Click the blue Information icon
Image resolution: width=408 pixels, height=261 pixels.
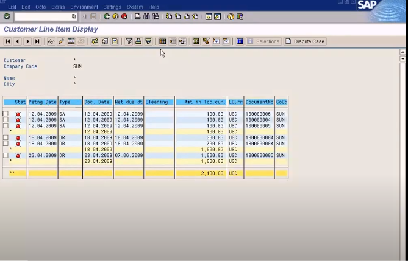point(240,41)
